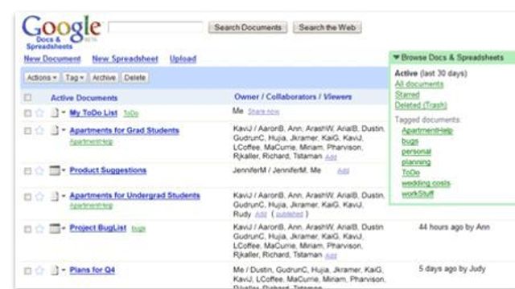
Task: Open Deleted (Trash) in browse panel
Action: [x=421, y=105]
